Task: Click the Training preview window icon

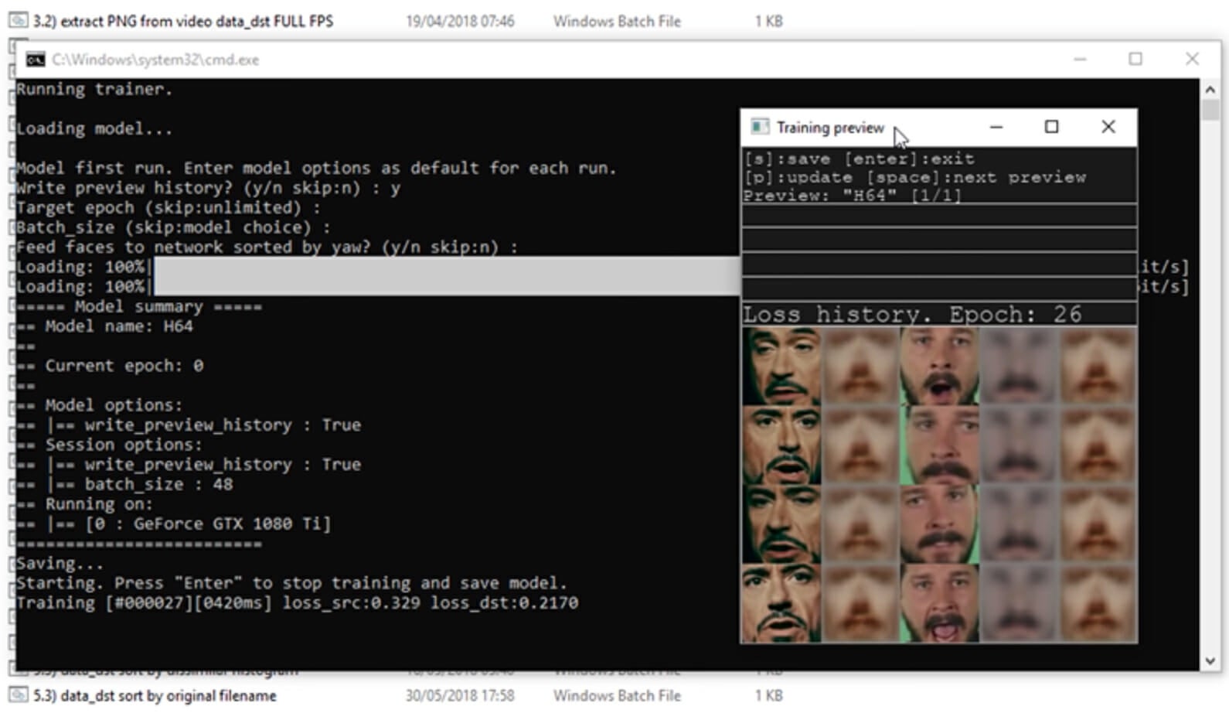Action: (760, 127)
